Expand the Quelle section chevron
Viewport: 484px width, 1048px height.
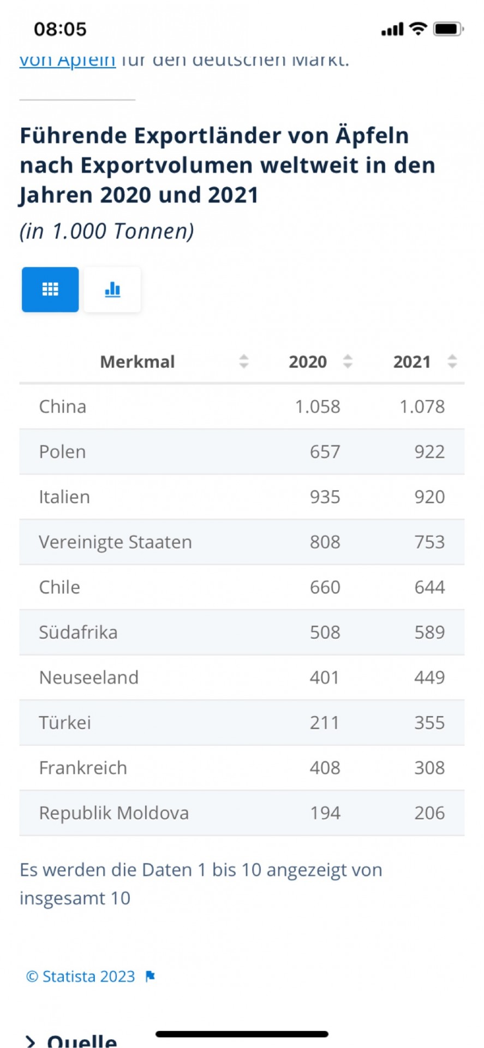31,1041
